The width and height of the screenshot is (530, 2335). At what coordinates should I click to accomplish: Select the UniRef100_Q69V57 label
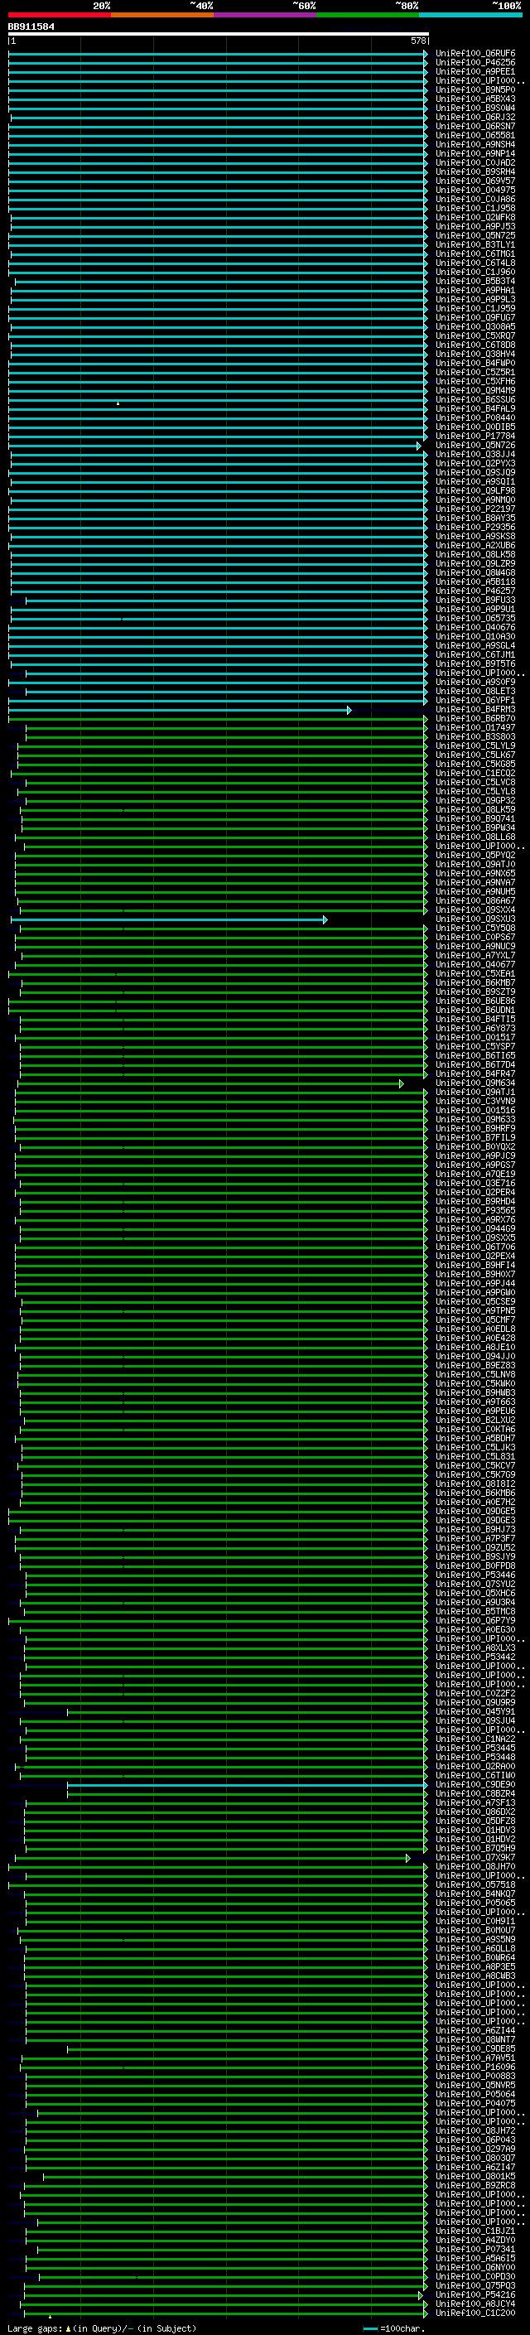[475, 181]
